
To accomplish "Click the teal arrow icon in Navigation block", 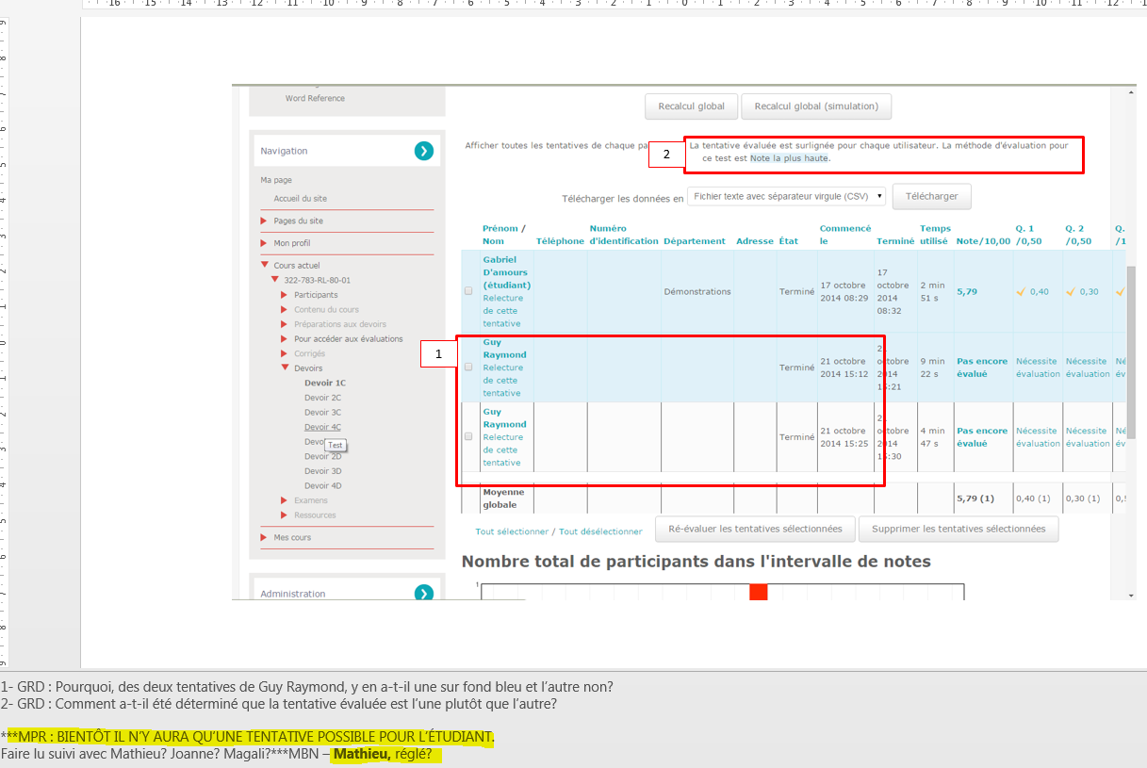I will click(423, 151).
